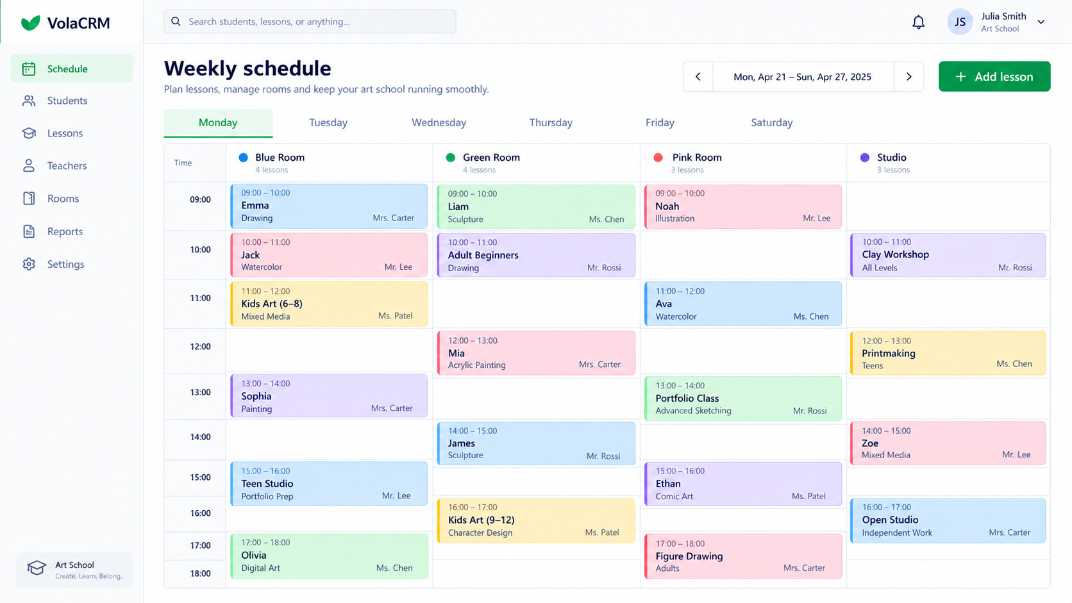Open Ethan's Comic Art lesson
The height and width of the screenshot is (603, 1072).
tap(743, 484)
